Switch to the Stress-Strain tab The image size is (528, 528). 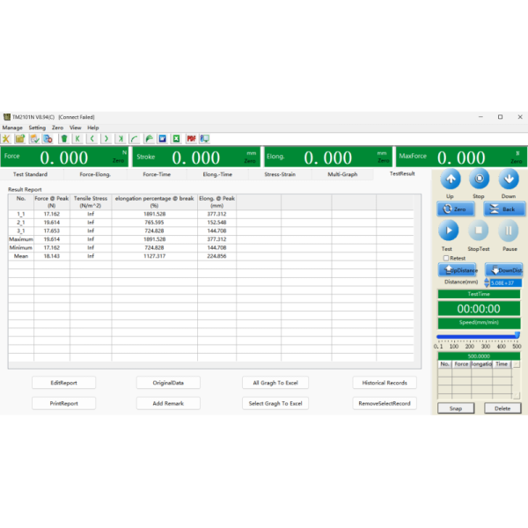click(280, 174)
